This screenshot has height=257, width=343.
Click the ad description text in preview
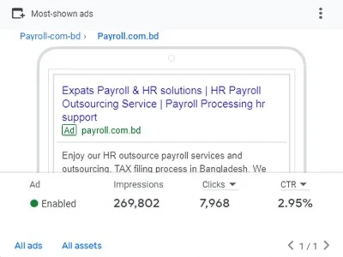click(164, 162)
